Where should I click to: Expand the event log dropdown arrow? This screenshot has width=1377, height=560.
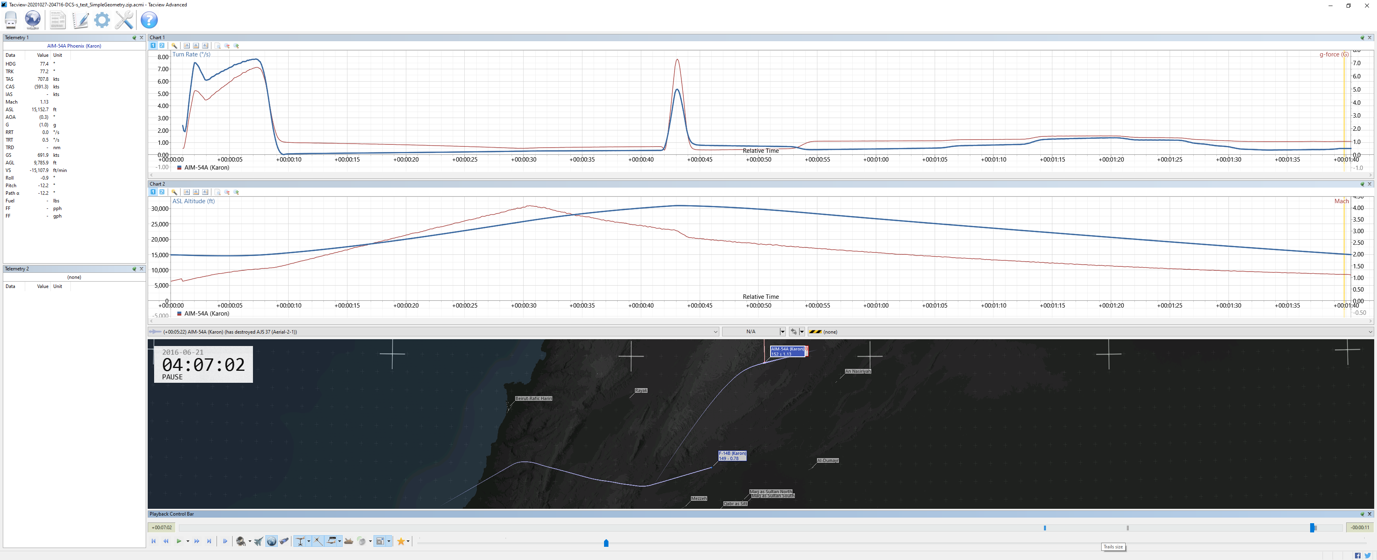[x=715, y=332]
